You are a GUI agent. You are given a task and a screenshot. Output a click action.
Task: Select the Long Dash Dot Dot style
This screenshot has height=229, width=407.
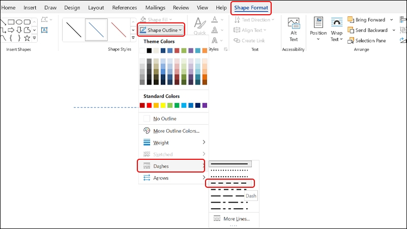pyautogui.click(x=230, y=209)
